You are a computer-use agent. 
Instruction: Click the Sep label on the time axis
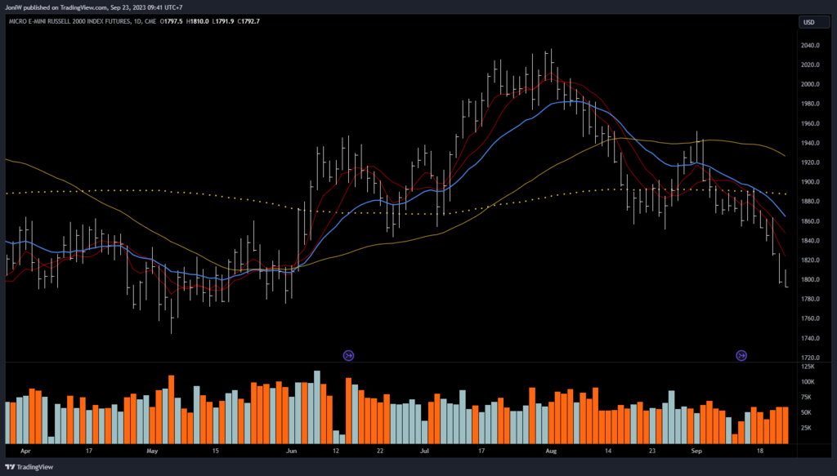click(696, 450)
